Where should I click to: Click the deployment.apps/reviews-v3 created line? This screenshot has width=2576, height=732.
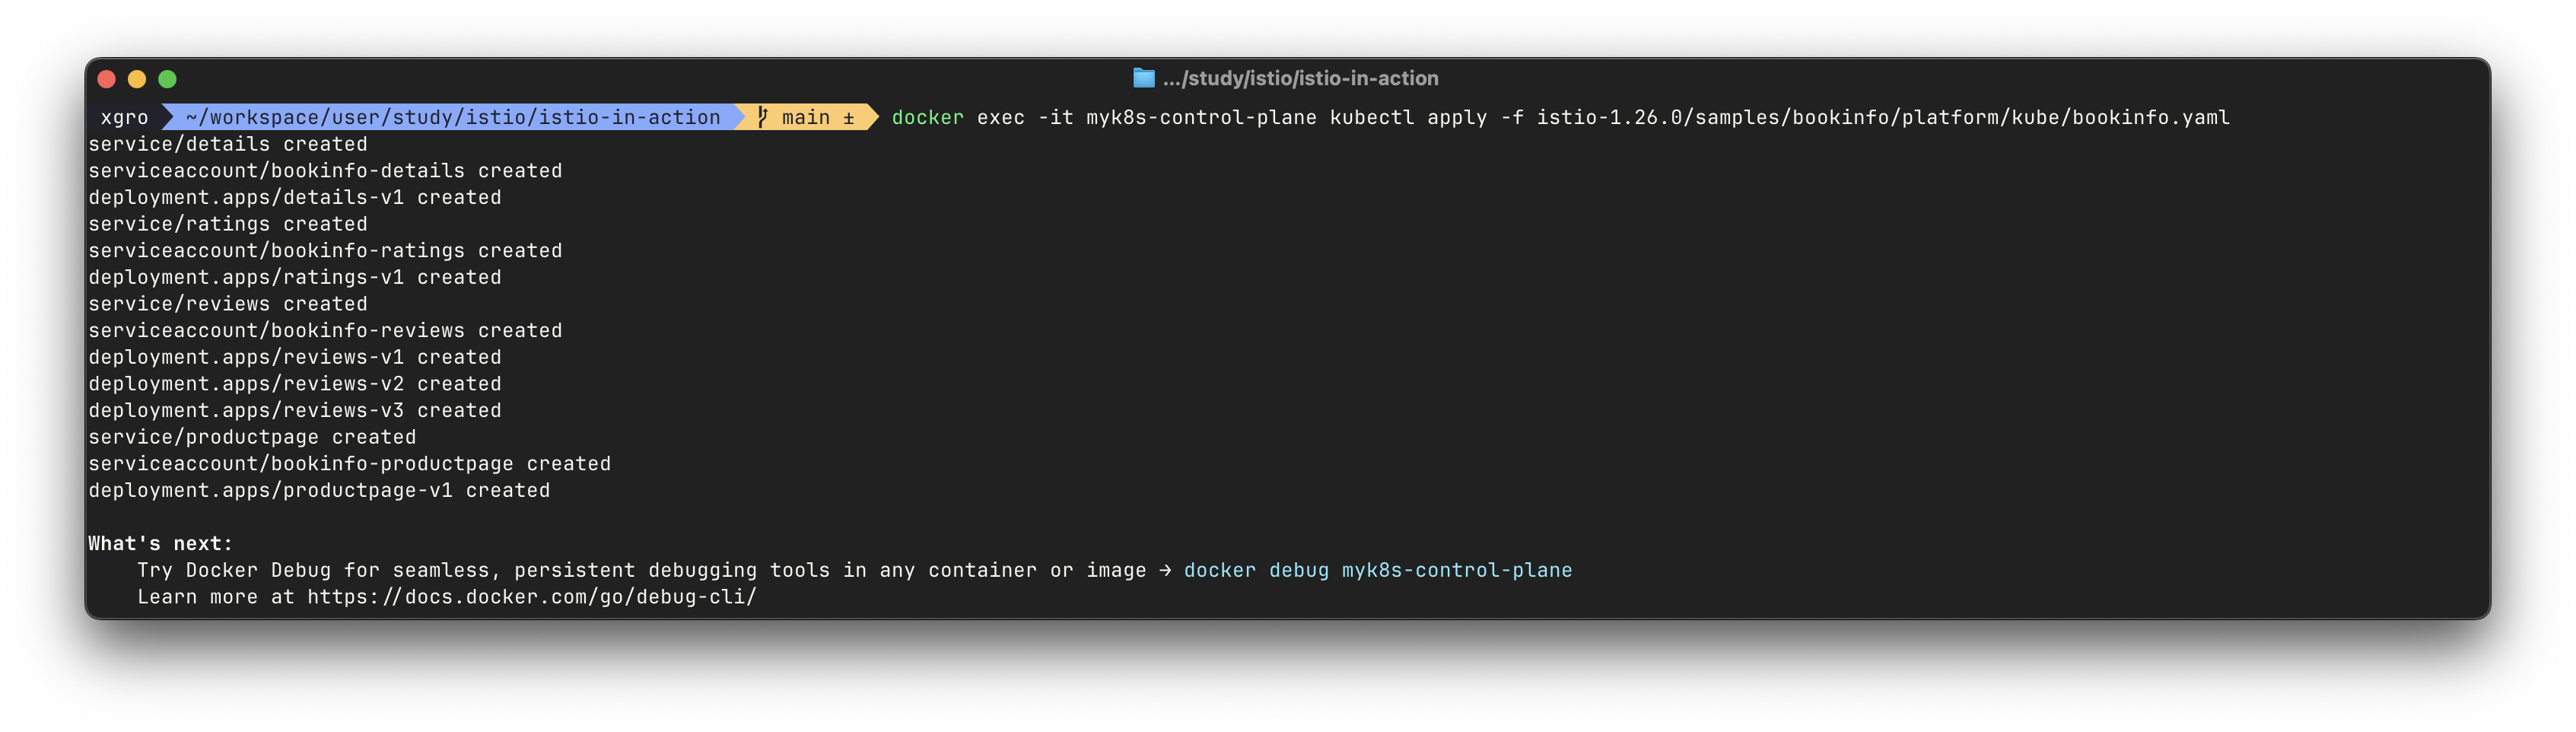(x=295, y=410)
